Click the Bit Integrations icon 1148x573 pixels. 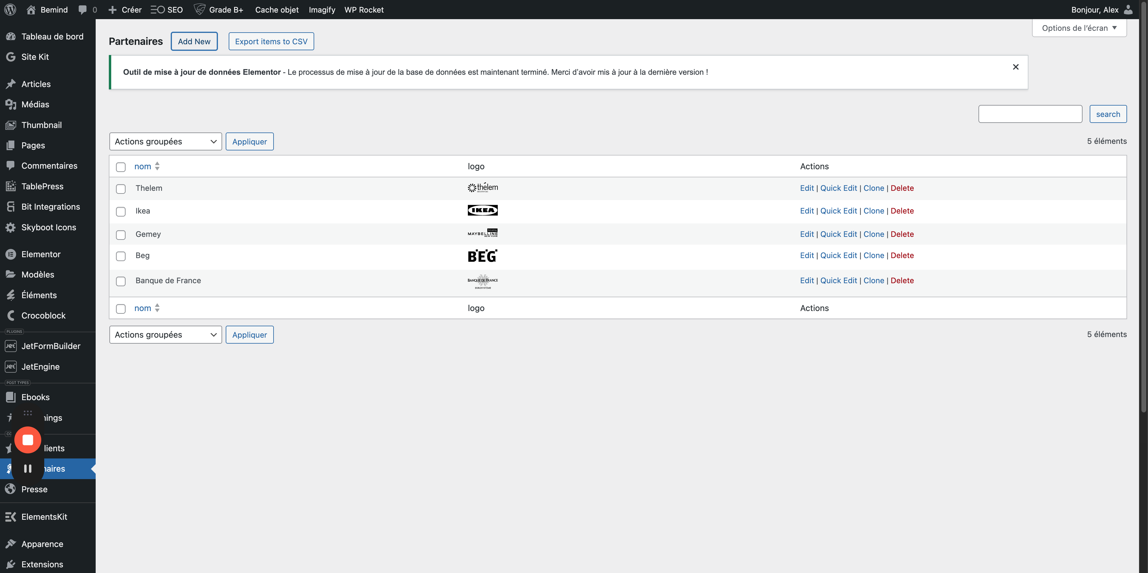click(11, 206)
